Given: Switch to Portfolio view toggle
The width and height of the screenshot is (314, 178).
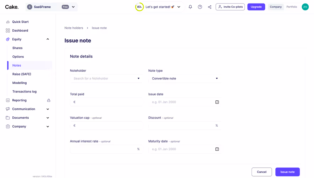Looking at the screenshot, I should click(292, 7).
